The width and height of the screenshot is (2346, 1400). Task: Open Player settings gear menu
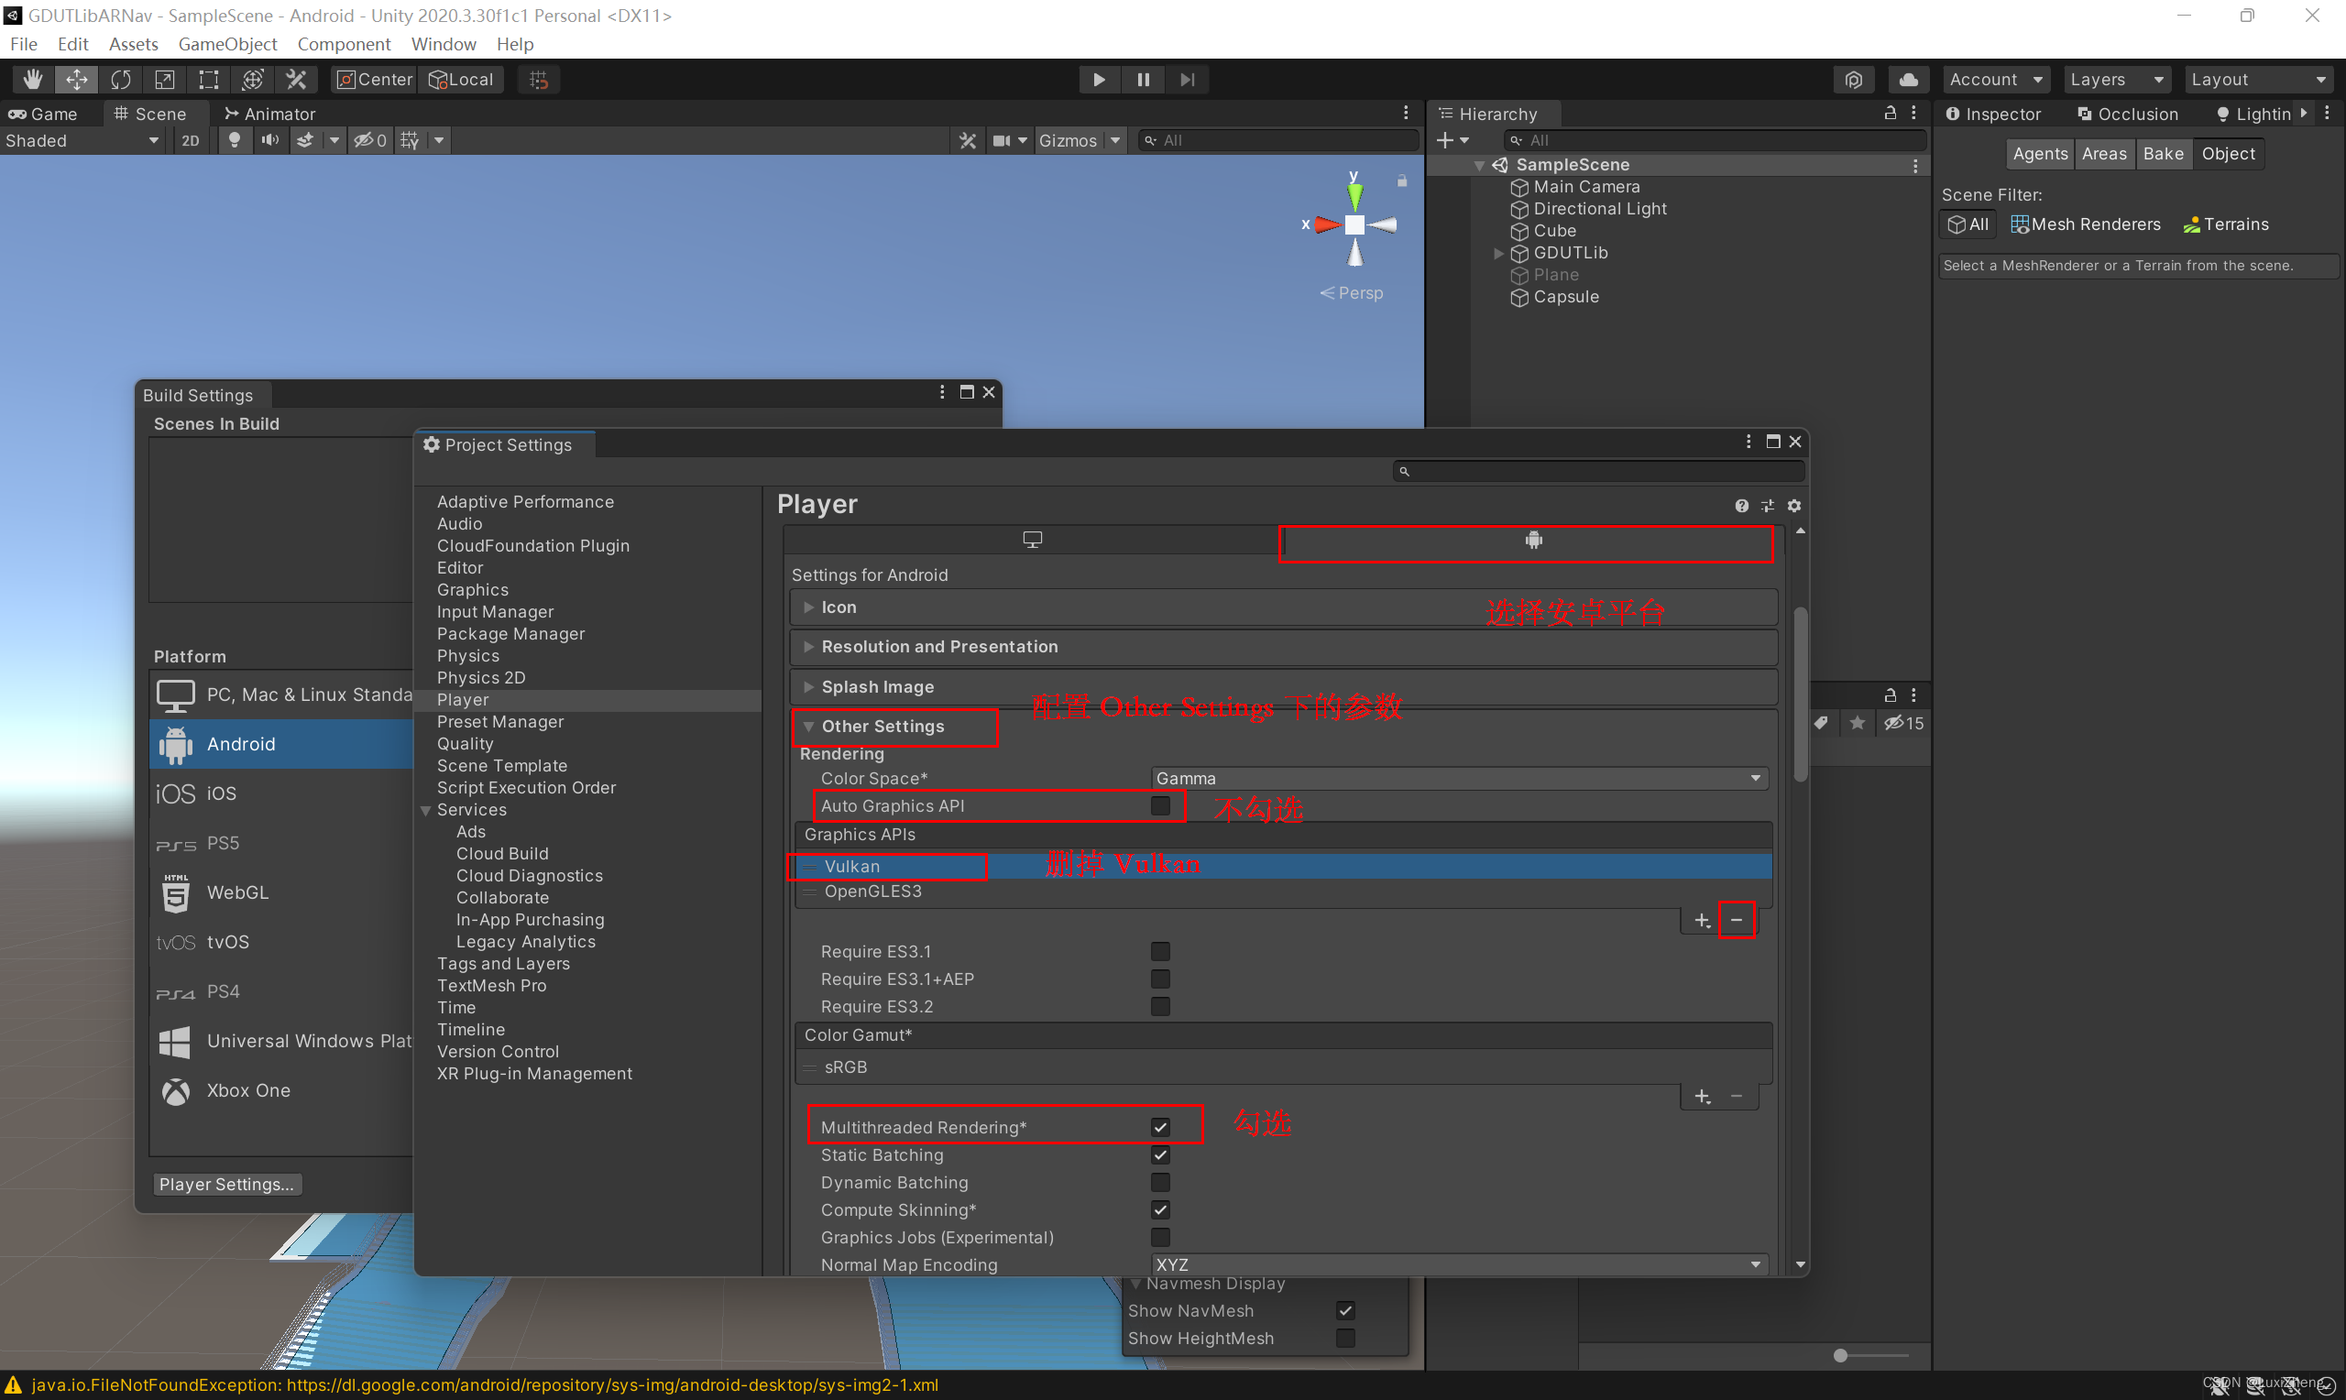(x=1794, y=506)
